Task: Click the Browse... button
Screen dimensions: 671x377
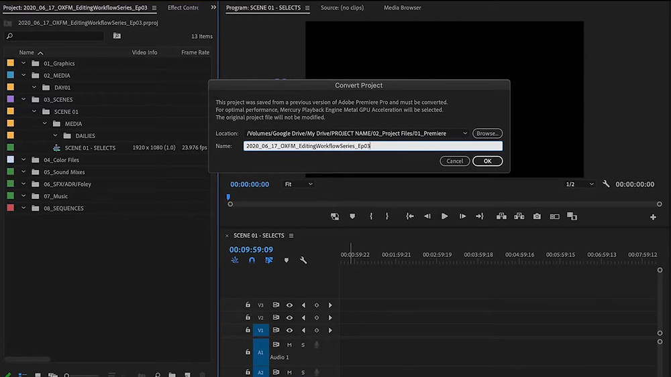Action: coord(487,133)
